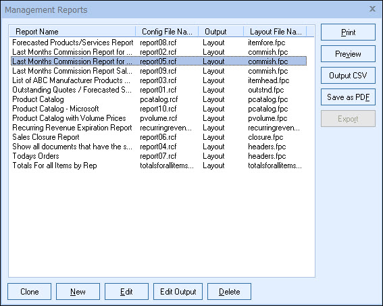Click the Layout File Name column header

[275, 32]
